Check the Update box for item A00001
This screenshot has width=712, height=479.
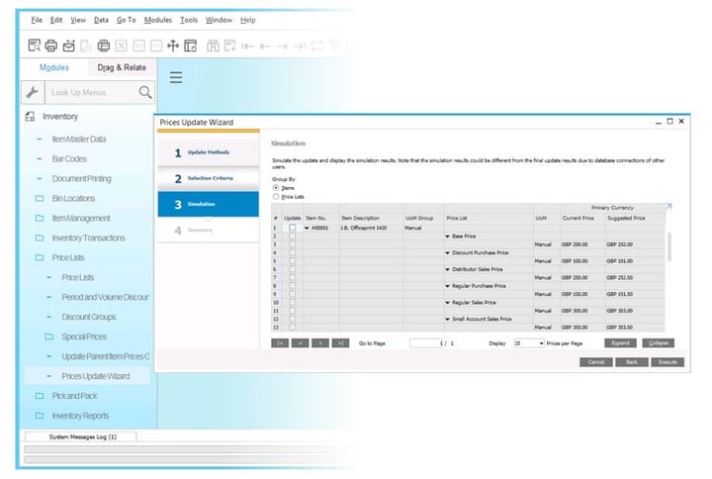tap(293, 228)
